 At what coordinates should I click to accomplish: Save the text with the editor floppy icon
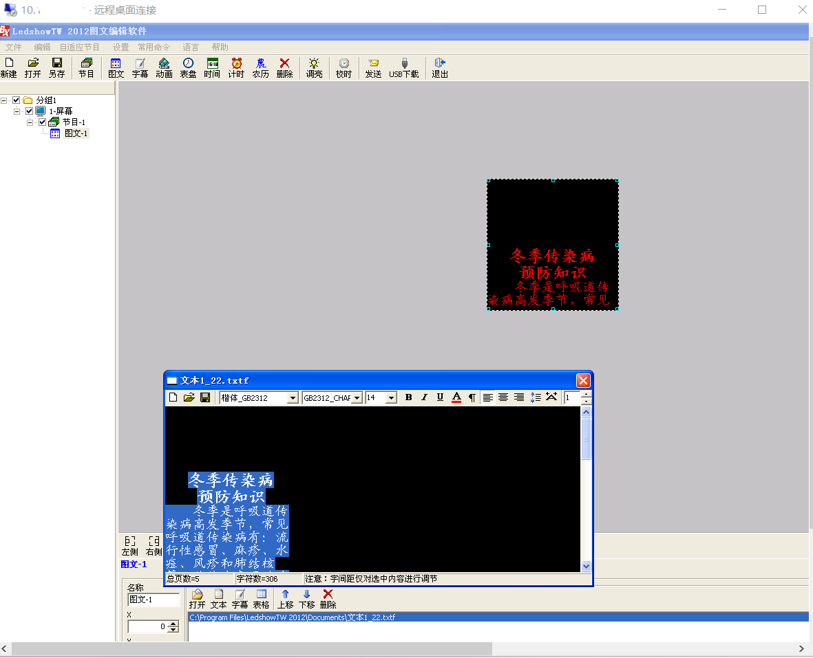205,397
